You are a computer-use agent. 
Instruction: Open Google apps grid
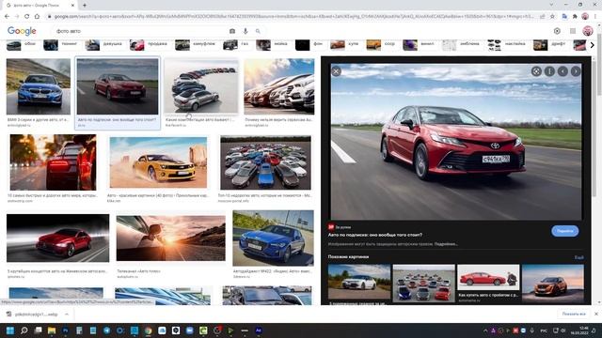(573, 31)
